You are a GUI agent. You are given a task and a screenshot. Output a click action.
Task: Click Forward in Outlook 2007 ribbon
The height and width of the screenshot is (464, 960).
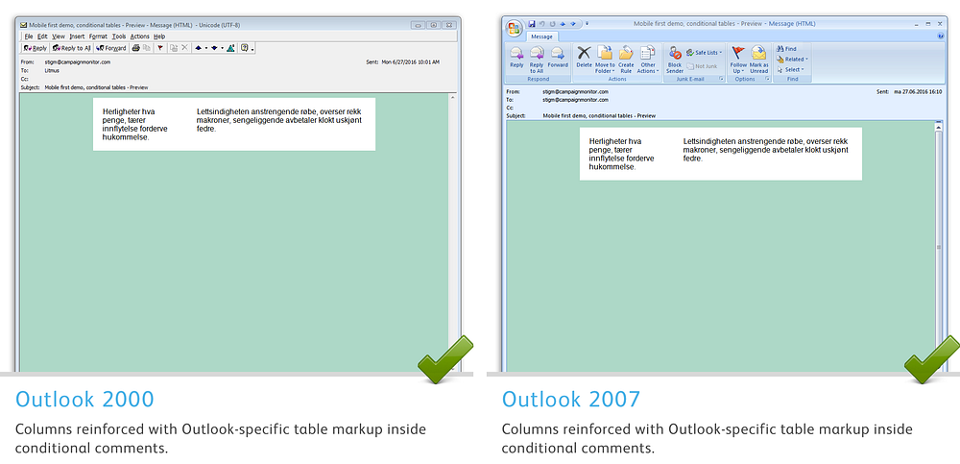coord(558,57)
